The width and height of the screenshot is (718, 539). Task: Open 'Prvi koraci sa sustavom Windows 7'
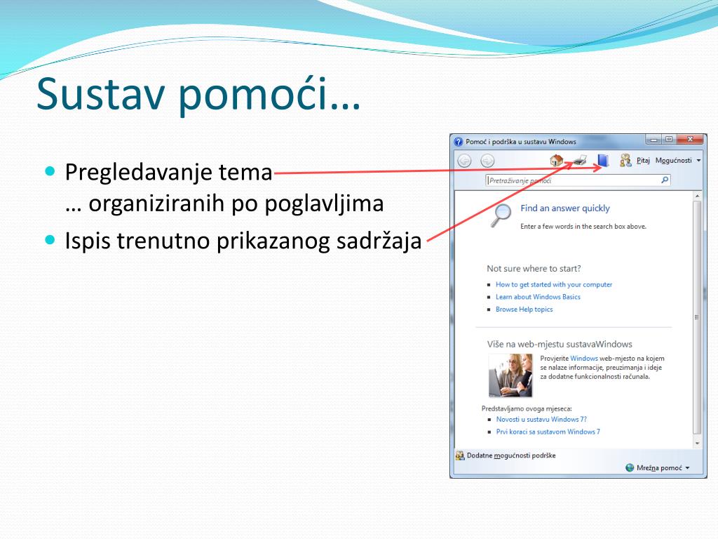point(548,432)
